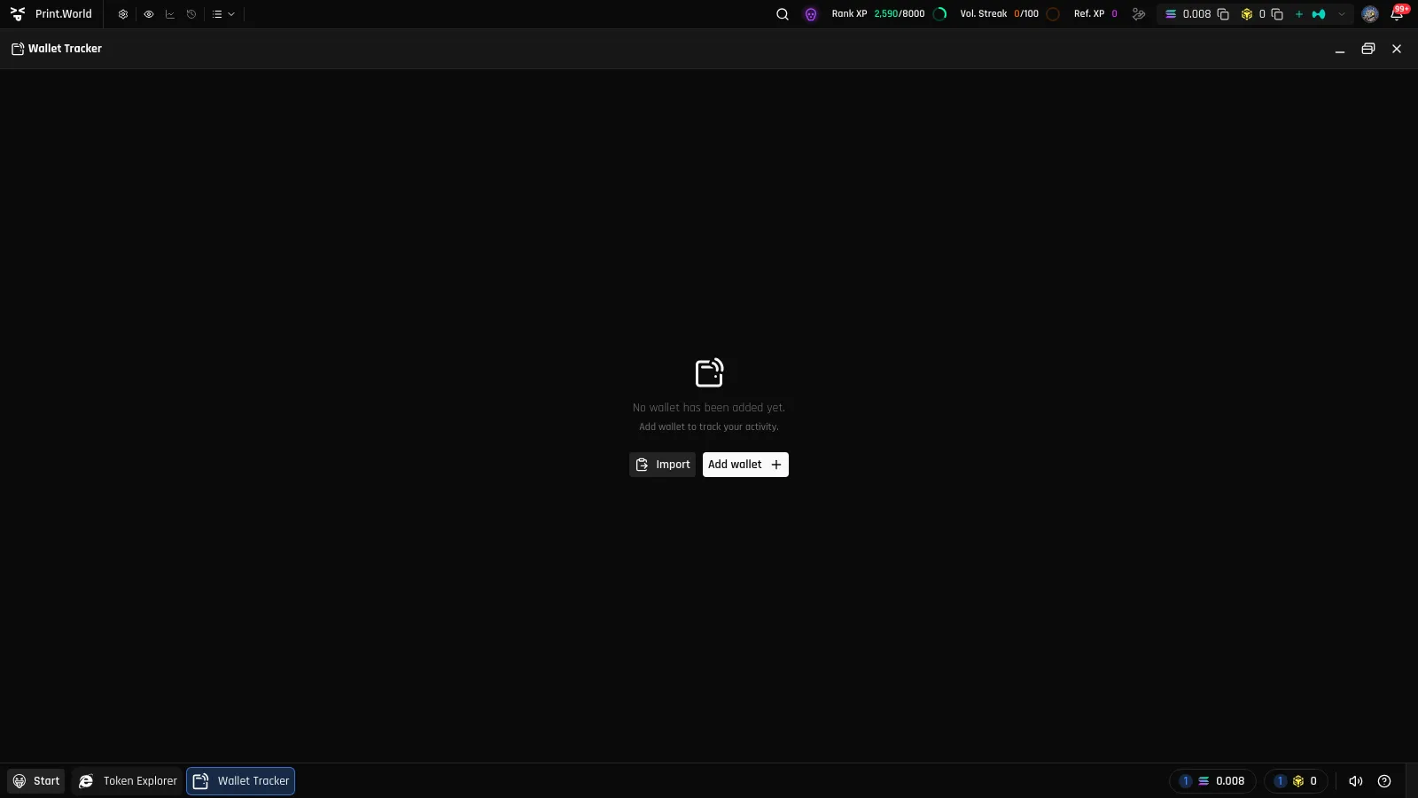Open the user profile avatar
Screen dimensions: 1418x798
1370,14
